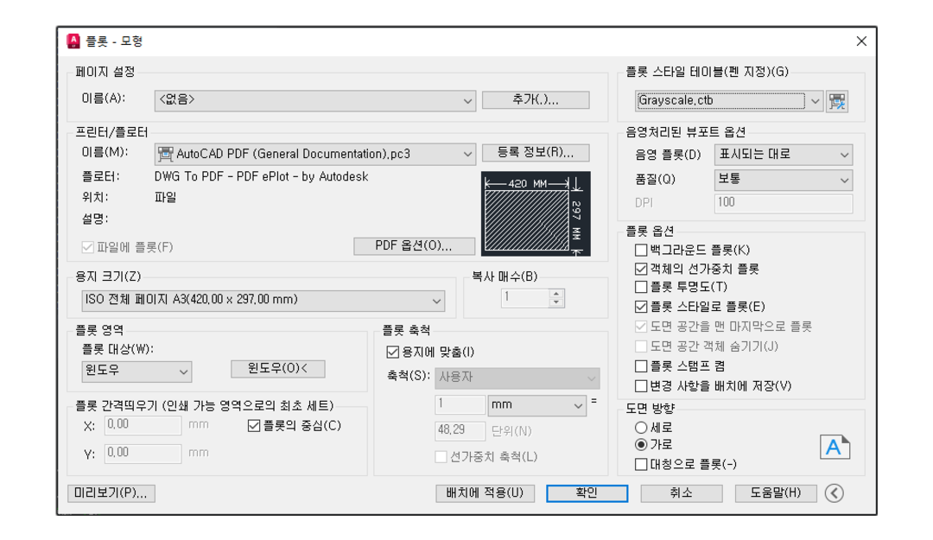The width and height of the screenshot is (933, 540).
Task: Open Grayscale.ctb plot style dropdown
Action: pyautogui.click(x=729, y=101)
